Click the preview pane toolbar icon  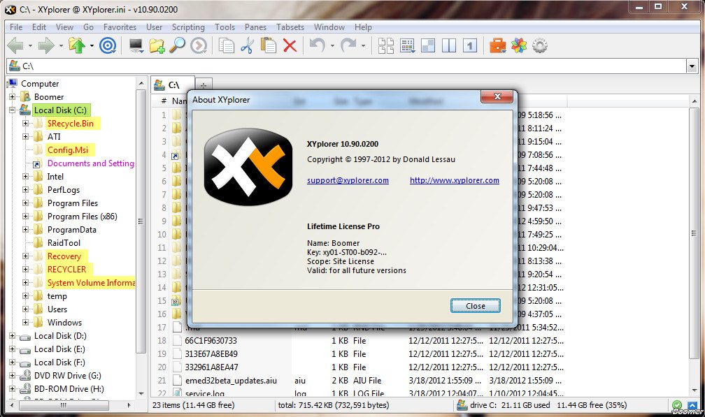pos(427,45)
